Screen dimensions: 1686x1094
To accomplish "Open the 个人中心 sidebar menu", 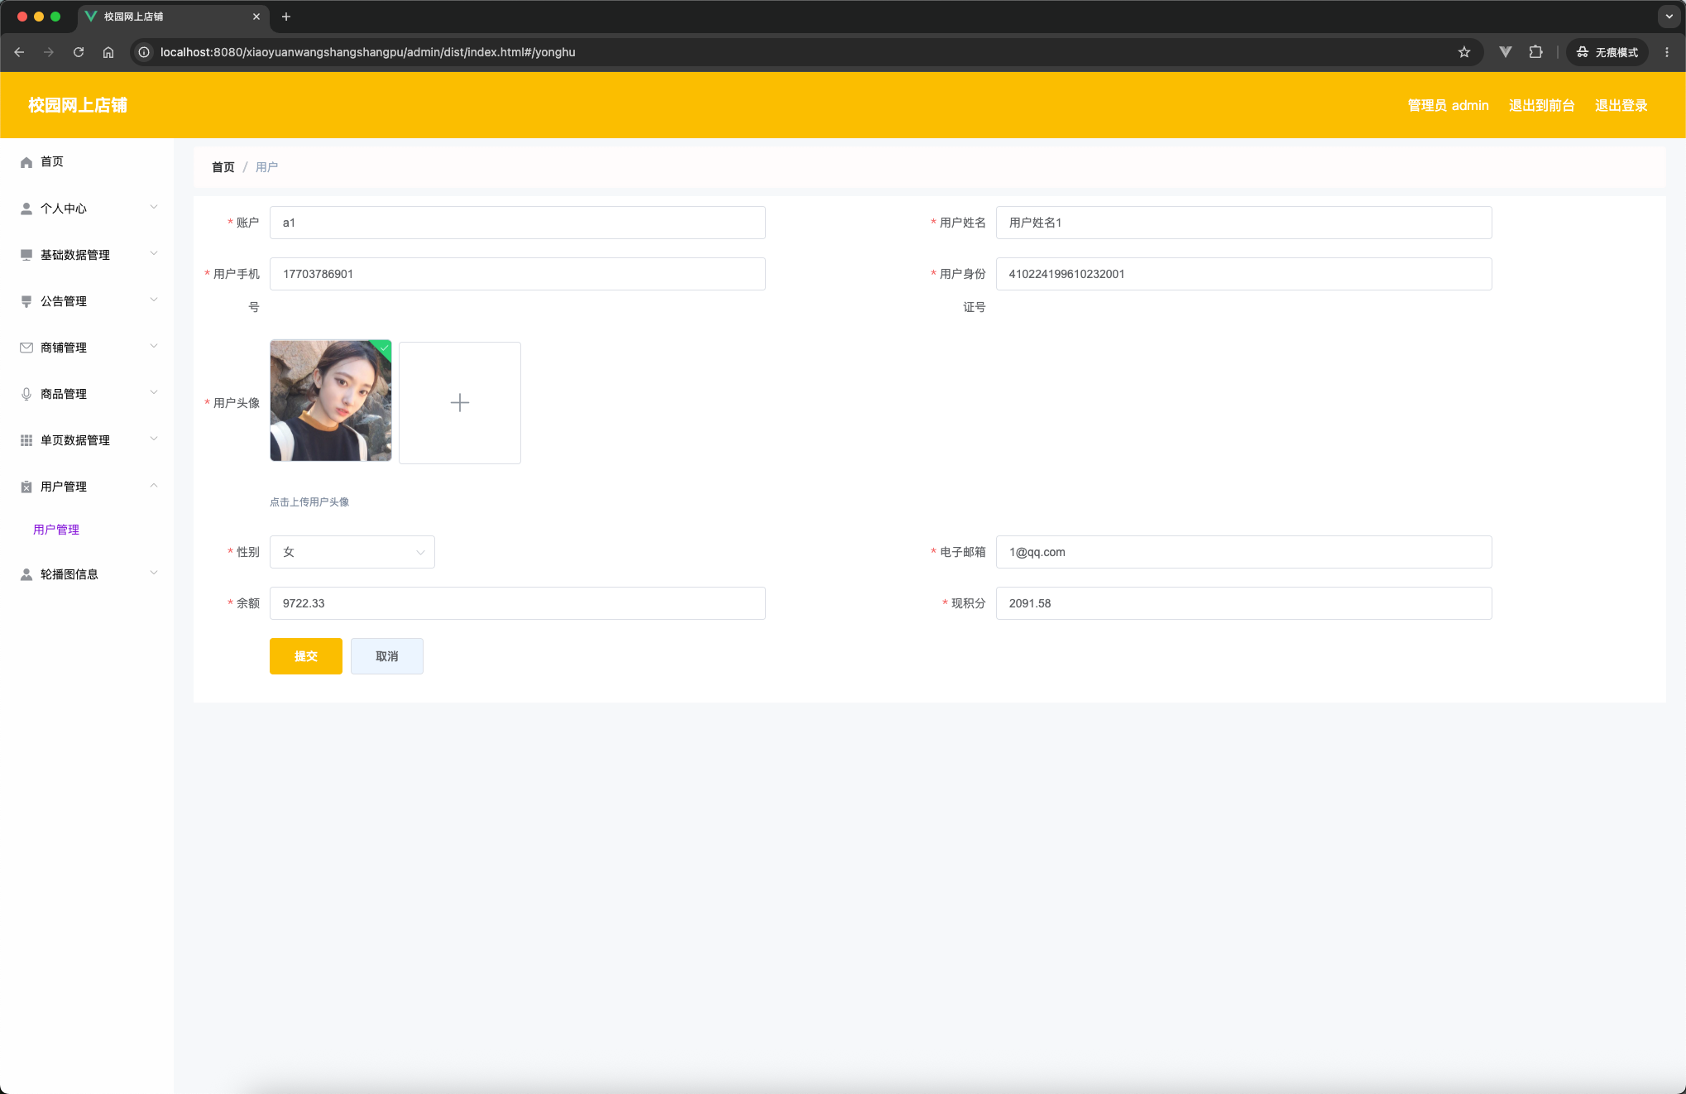I will click(87, 209).
